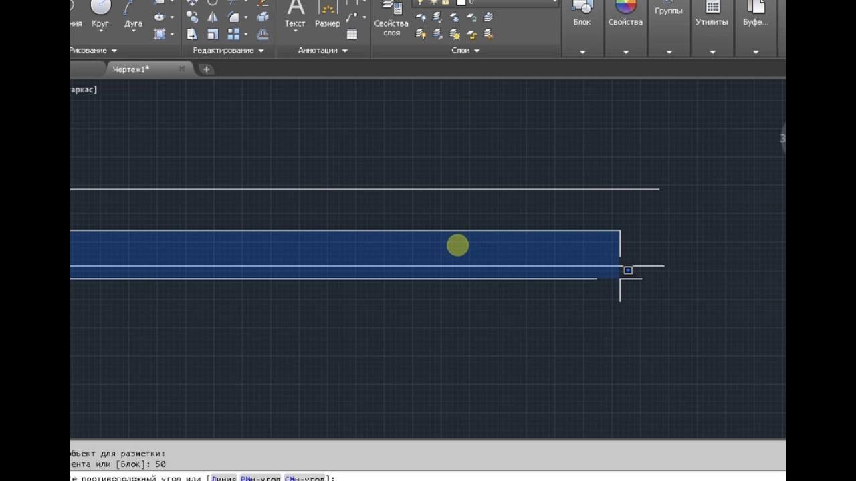Activate the Scale tool in the Редактирование panel

[213, 34]
